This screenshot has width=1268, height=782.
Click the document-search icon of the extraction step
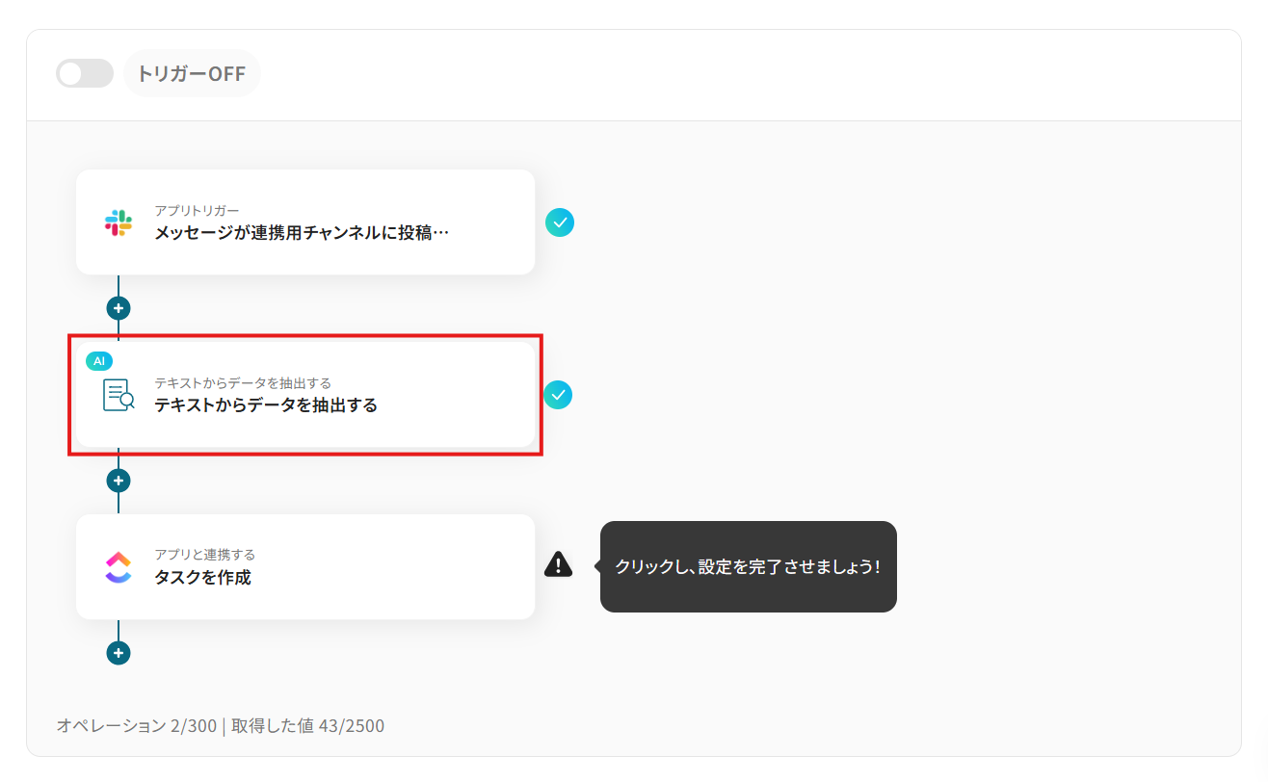point(119,395)
